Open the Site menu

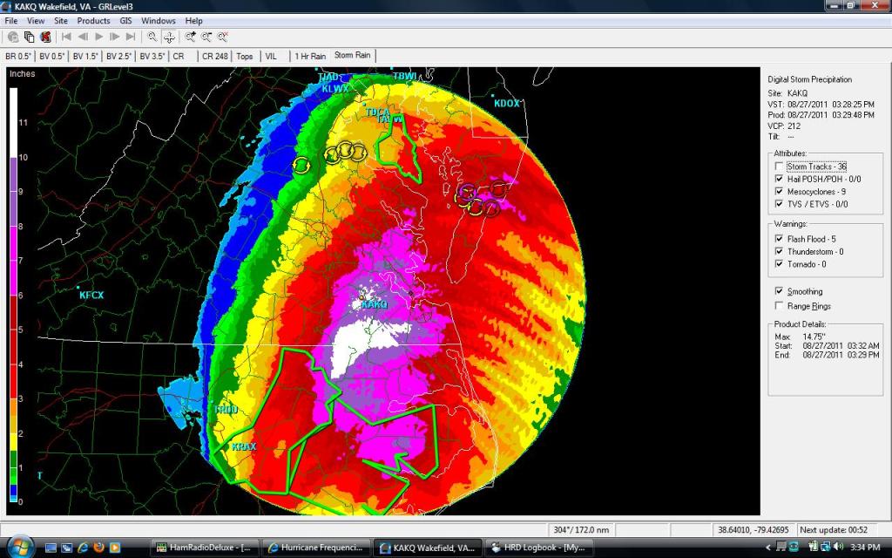[61, 21]
